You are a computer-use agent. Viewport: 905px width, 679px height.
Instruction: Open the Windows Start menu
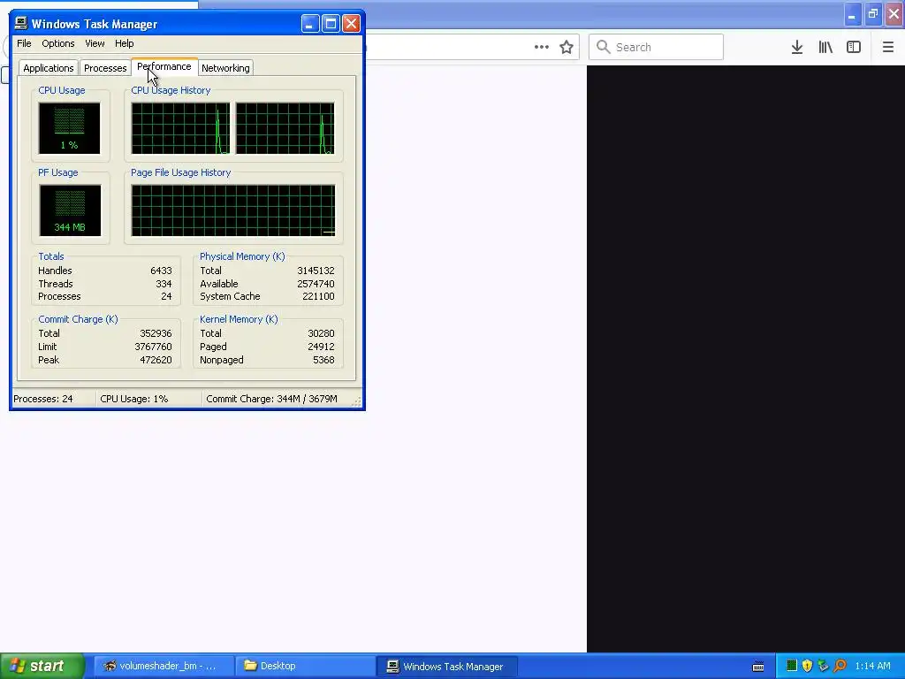[42, 666]
